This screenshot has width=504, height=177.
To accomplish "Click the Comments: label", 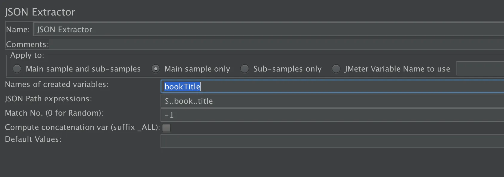I will pos(28,44).
